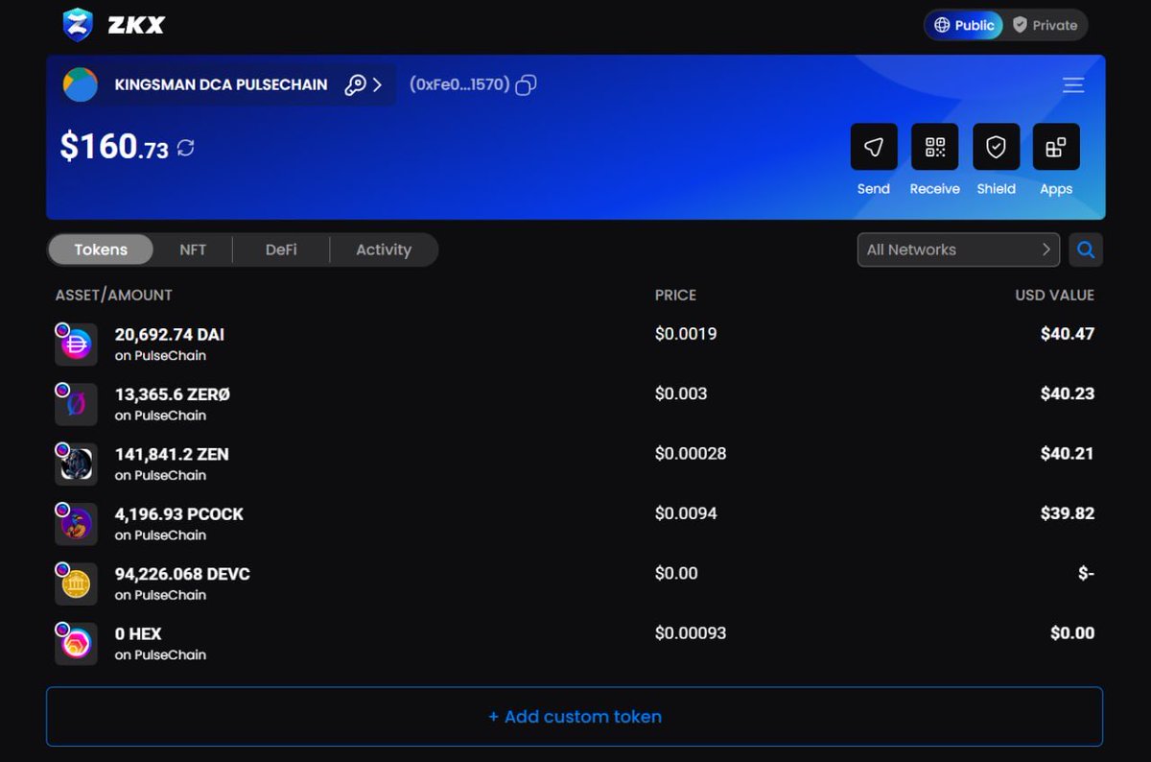Click the DAI USD value $40.47
The width and height of the screenshot is (1151, 762).
point(1068,334)
